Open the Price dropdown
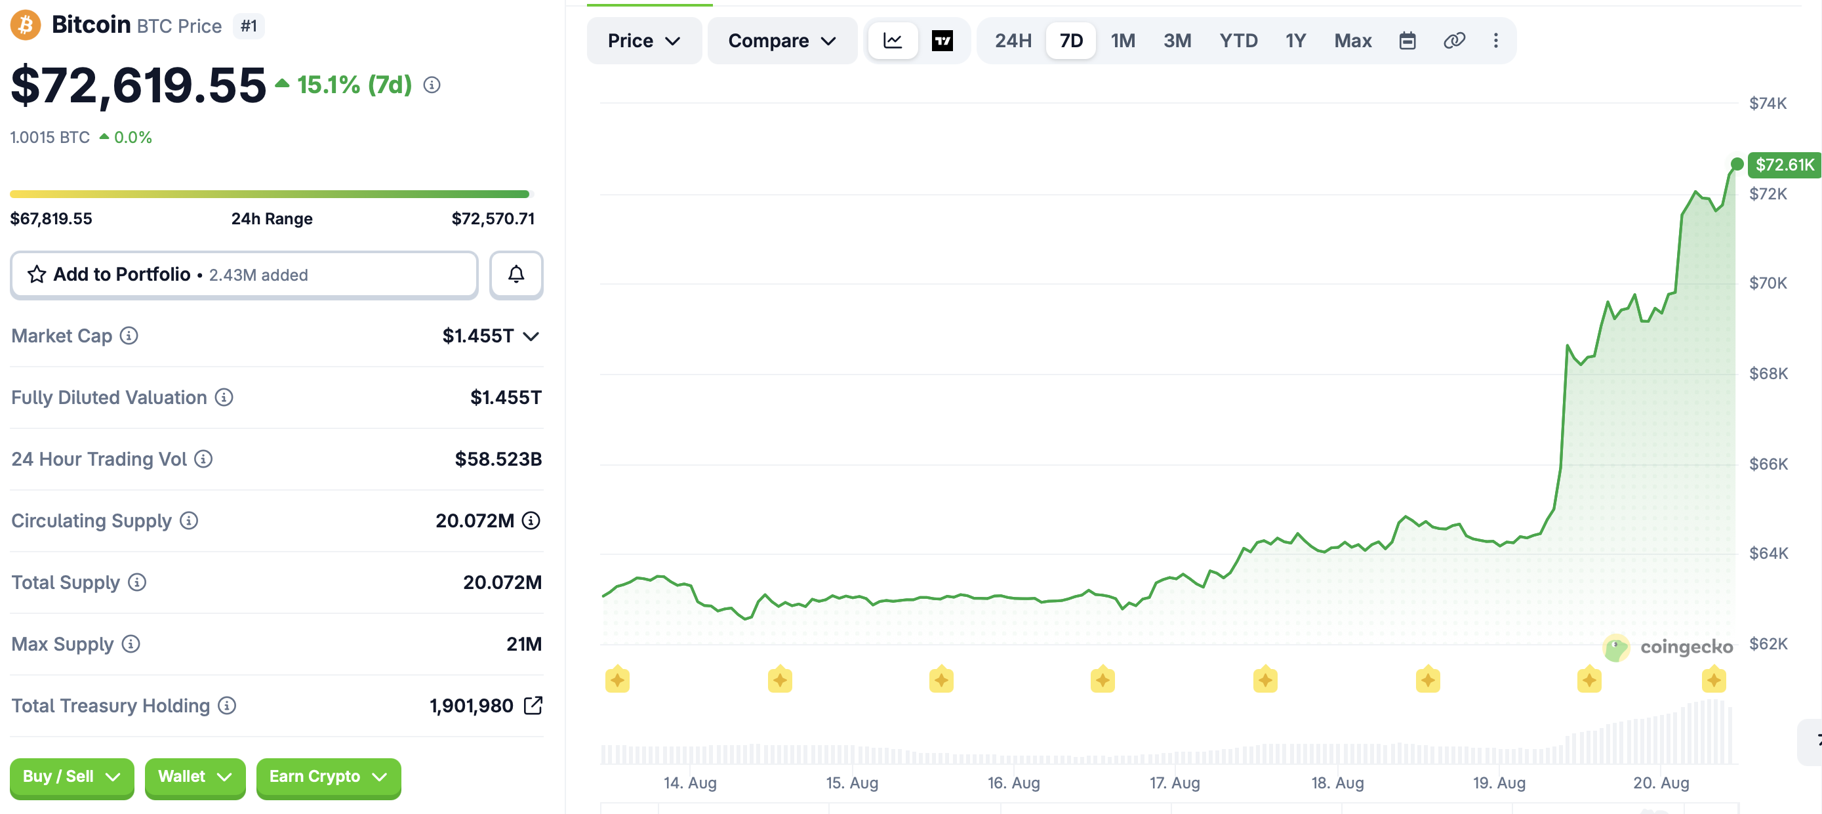The image size is (1822, 814). pyautogui.click(x=643, y=41)
